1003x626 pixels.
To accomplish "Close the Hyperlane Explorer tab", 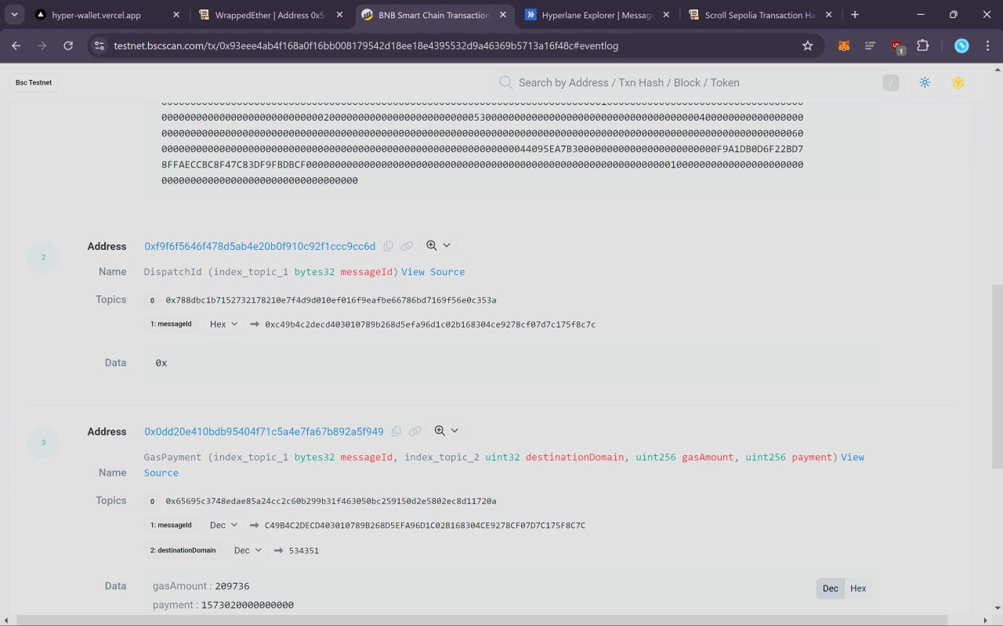I will coord(666,15).
